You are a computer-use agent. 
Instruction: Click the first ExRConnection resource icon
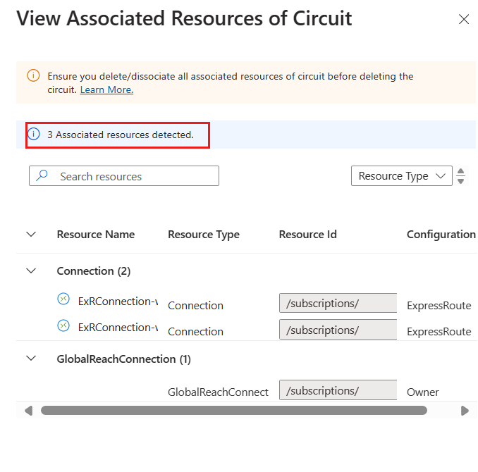(63, 299)
